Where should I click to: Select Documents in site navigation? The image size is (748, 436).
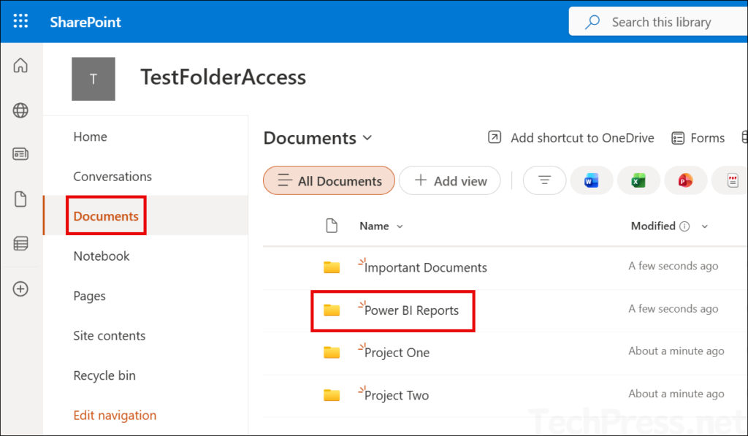(106, 216)
